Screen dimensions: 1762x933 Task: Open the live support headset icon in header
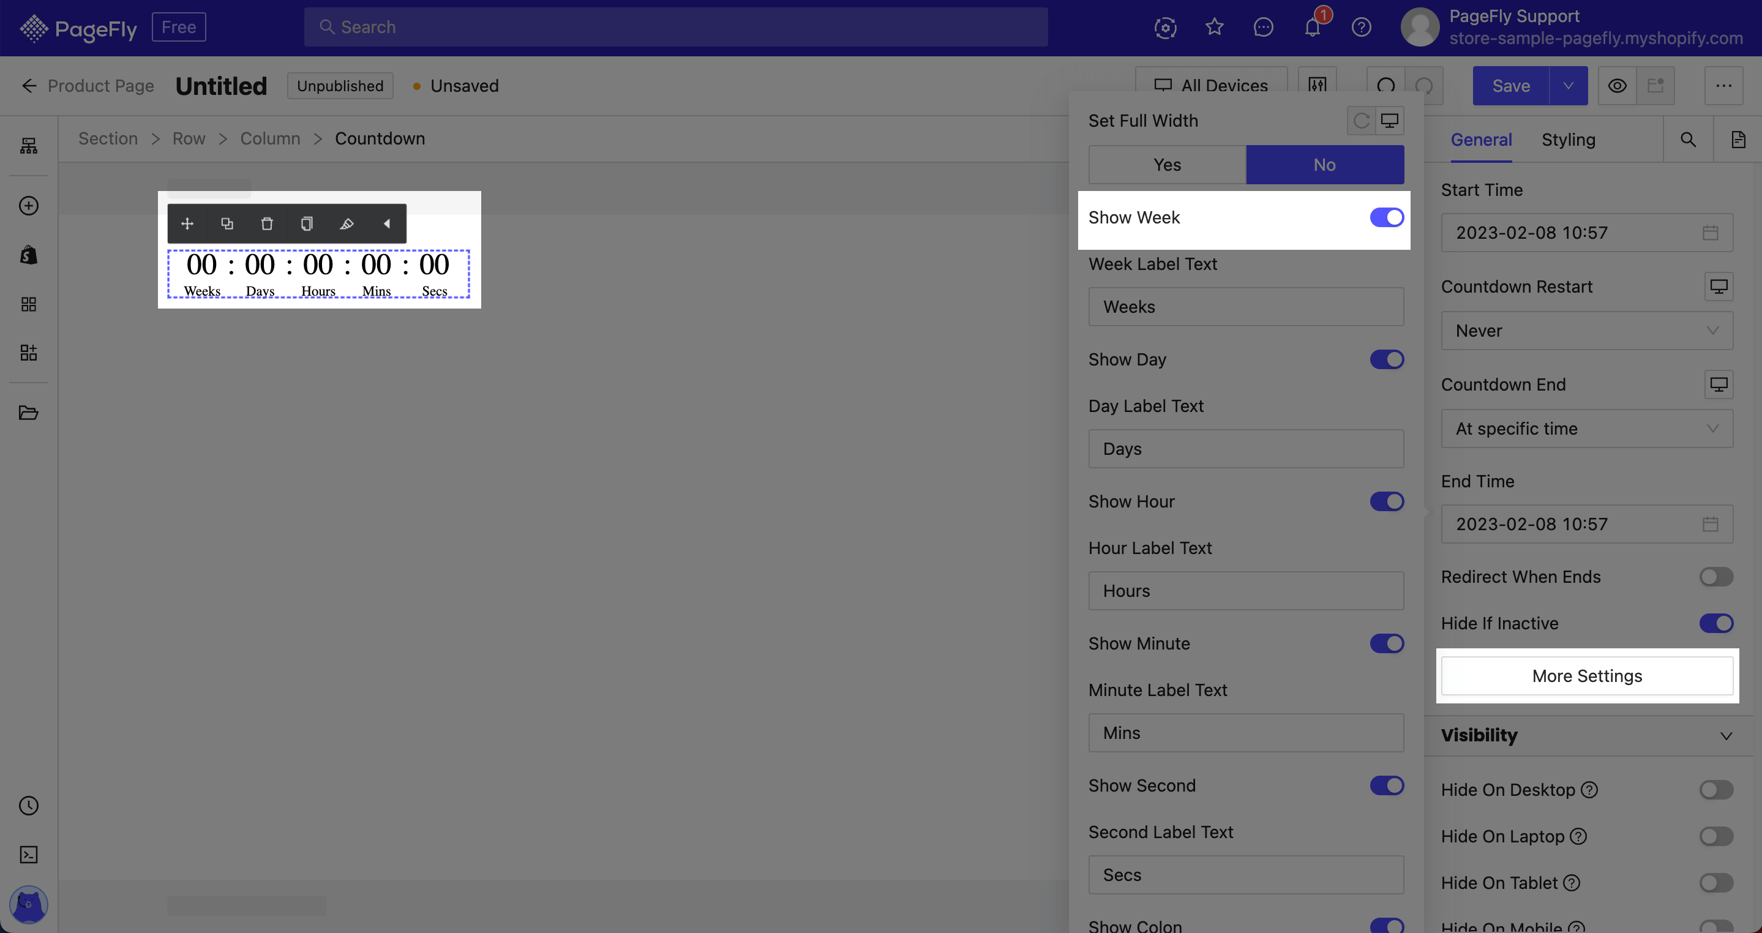[1166, 28]
